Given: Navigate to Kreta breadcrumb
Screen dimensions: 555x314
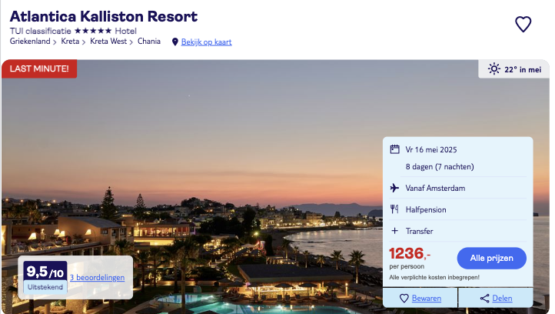Looking at the screenshot, I should (x=70, y=42).
